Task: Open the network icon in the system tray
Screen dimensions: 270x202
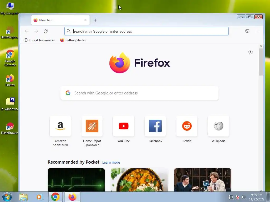Action: point(230,197)
